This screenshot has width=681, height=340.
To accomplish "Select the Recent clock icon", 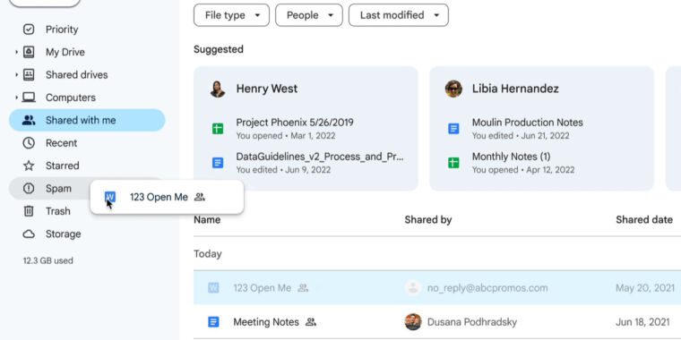I will [x=29, y=143].
